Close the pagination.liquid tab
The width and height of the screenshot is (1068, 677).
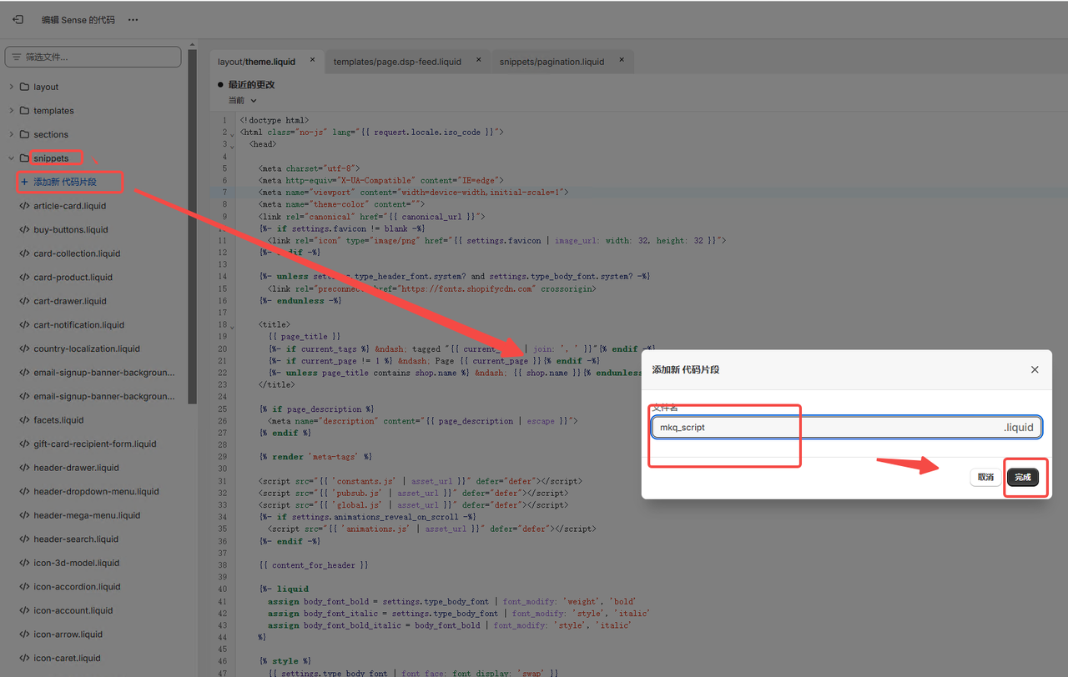[x=622, y=60]
